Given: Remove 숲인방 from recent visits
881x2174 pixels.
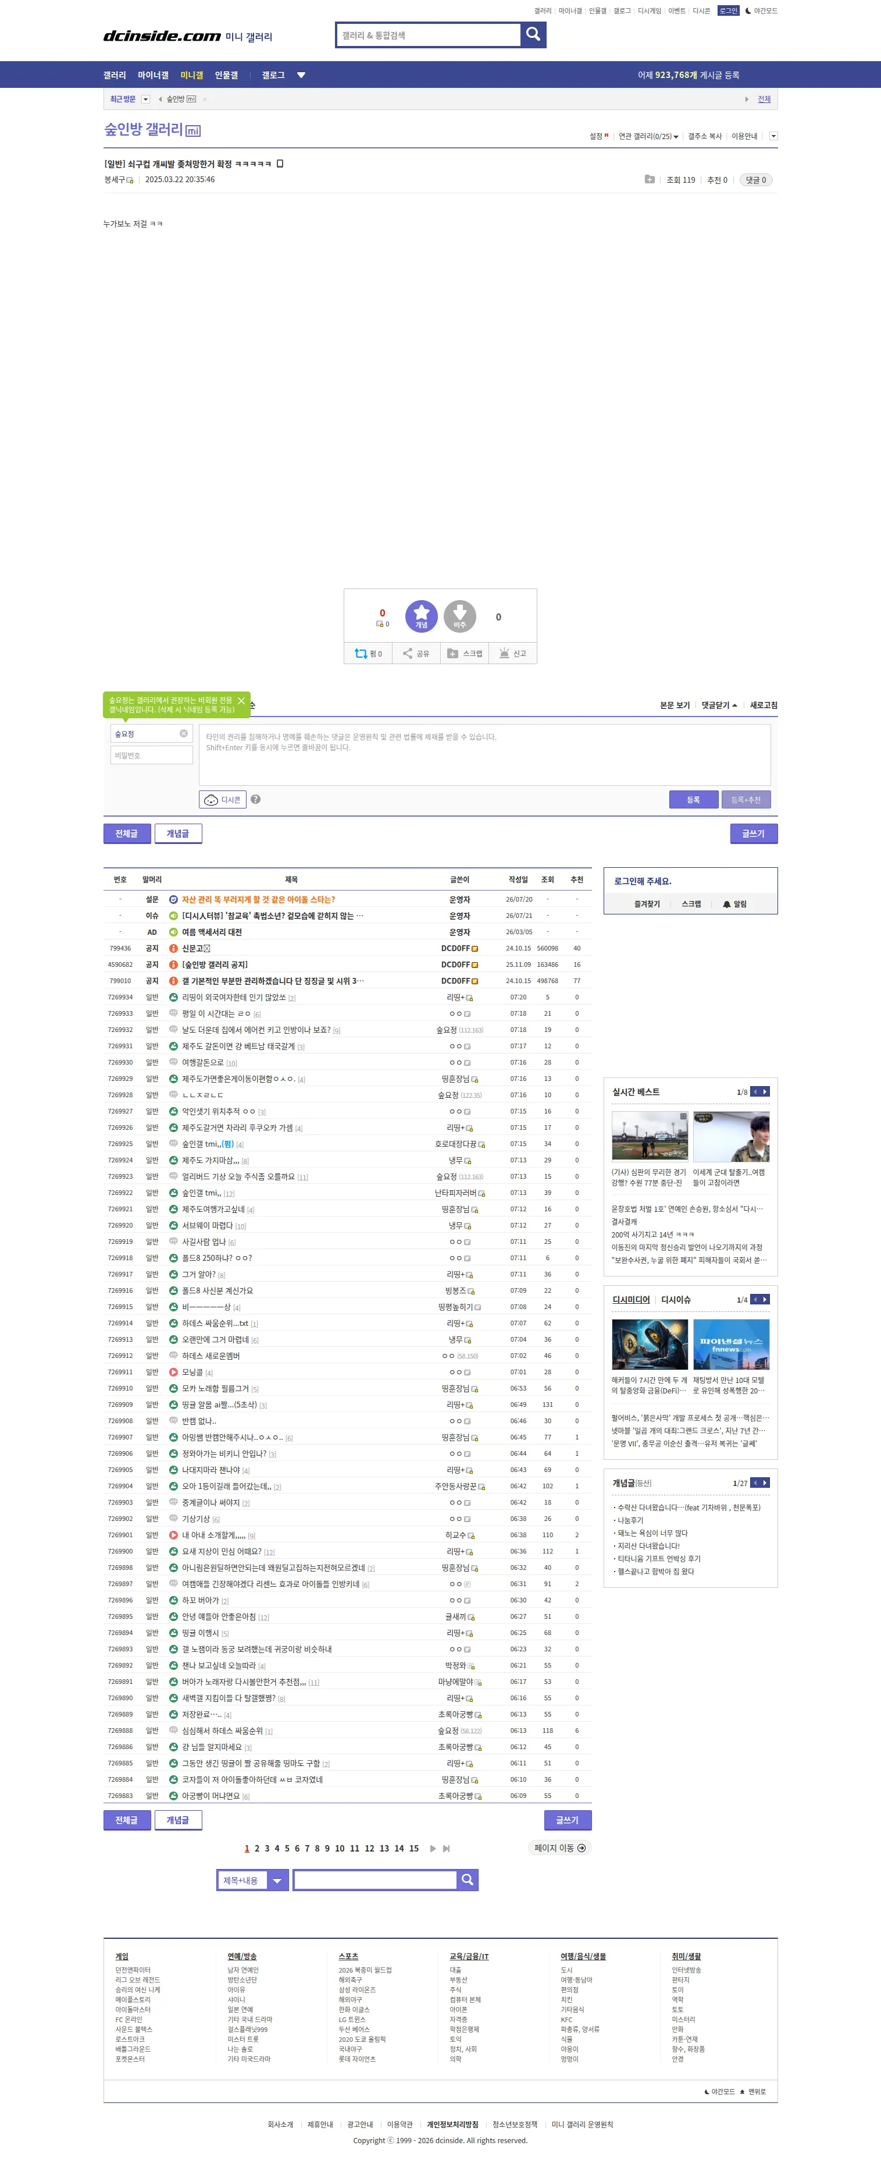Looking at the screenshot, I should pyautogui.click(x=205, y=100).
